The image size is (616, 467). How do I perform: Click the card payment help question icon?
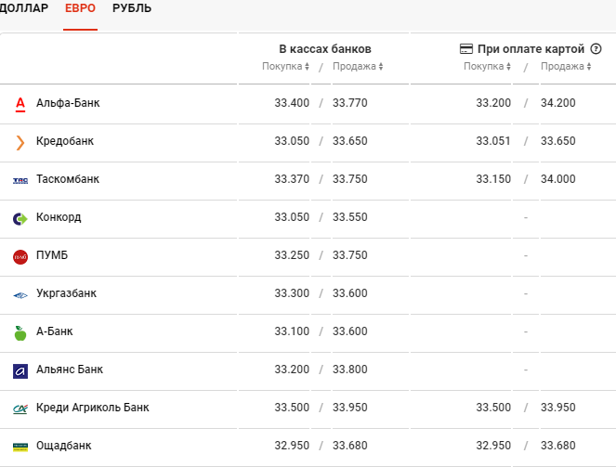click(x=596, y=48)
